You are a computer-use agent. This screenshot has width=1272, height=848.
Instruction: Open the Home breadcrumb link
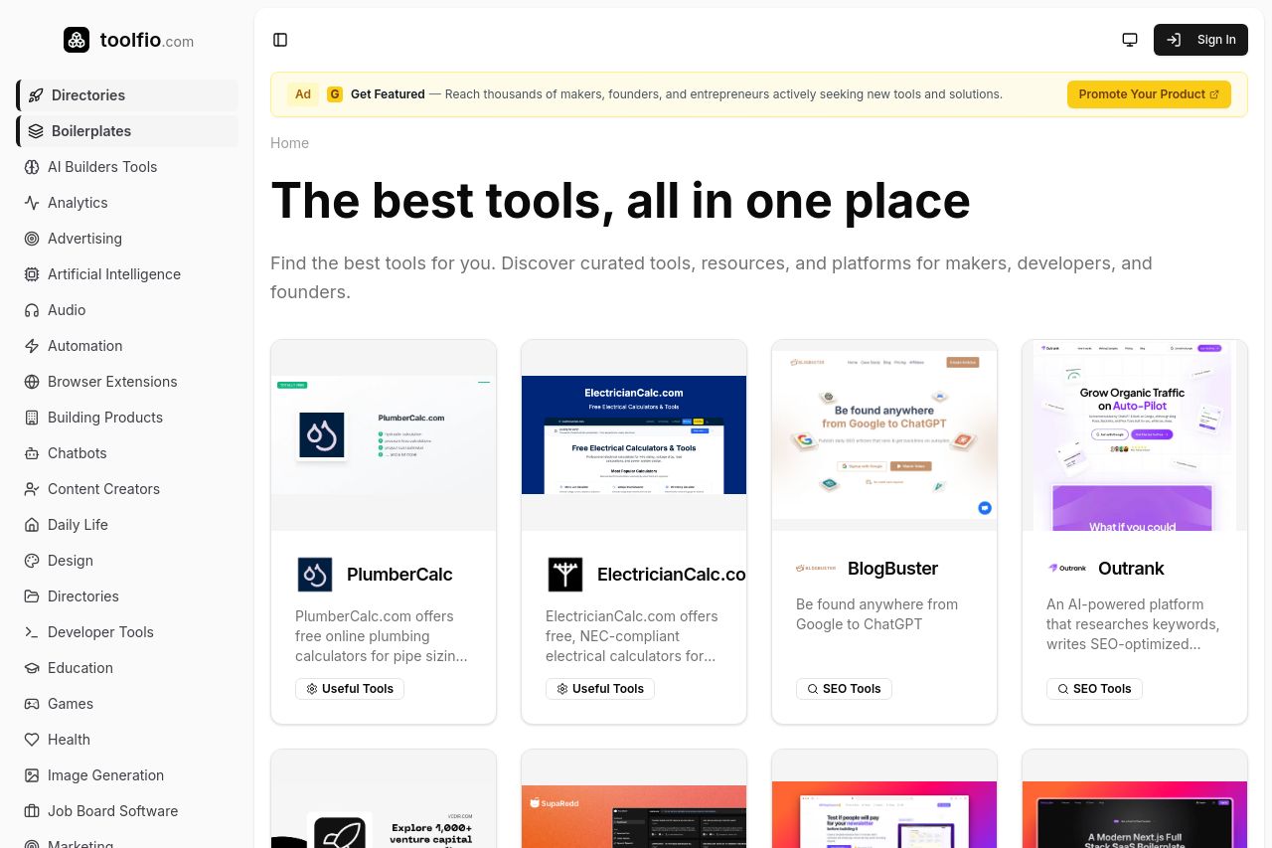pos(289,143)
